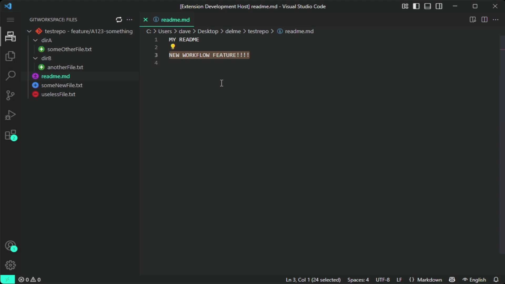Open the Manage gear icon
This screenshot has height=284, width=505.
pos(10,265)
